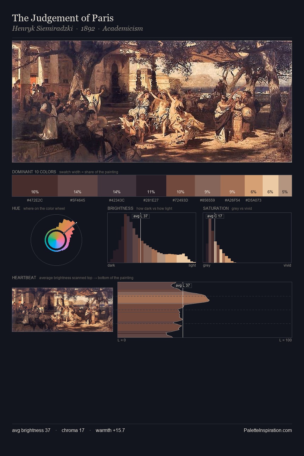Click the title 'The Judgement of Paris'
Image resolution: width=304 pixels, height=456 pixels.
click(x=63, y=18)
